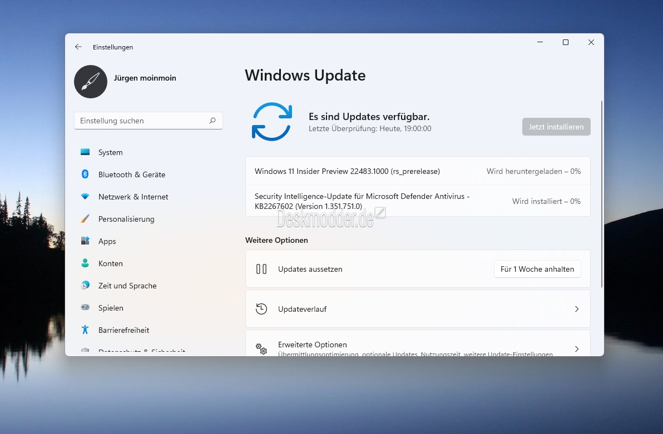Click the Es sind Updates verfügbar message

tap(369, 116)
